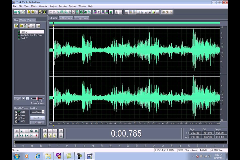Toggle the Audio file type checkbox
Screen dimensions: 240x160
[16, 112]
